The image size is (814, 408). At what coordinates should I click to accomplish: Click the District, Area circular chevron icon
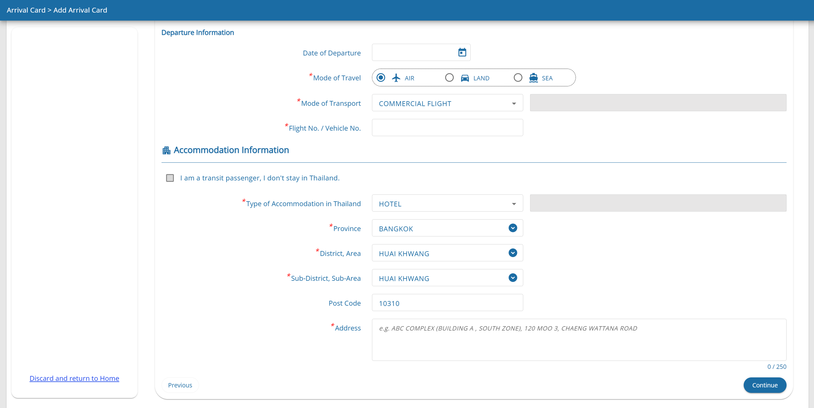click(513, 253)
